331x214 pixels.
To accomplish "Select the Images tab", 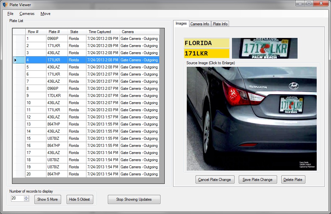I will [x=181, y=23].
